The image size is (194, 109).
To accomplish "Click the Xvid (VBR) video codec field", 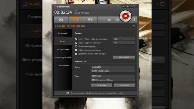I will [113, 67].
